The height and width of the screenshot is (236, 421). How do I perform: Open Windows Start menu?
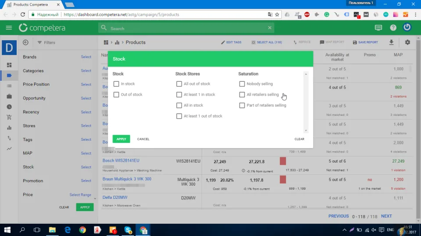[7, 230]
